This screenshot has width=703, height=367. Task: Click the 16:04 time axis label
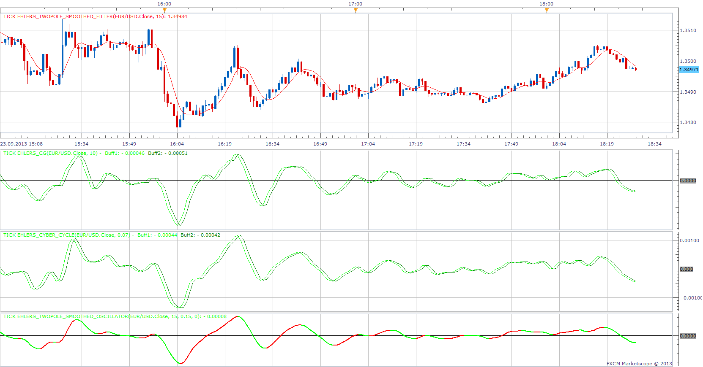click(x=177, y=144)
